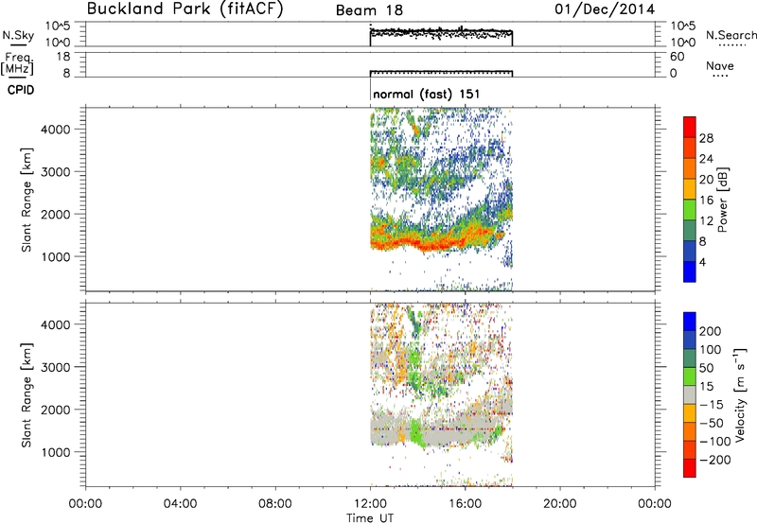Click the '18' left tick of frequency panel

click(63, 57)
